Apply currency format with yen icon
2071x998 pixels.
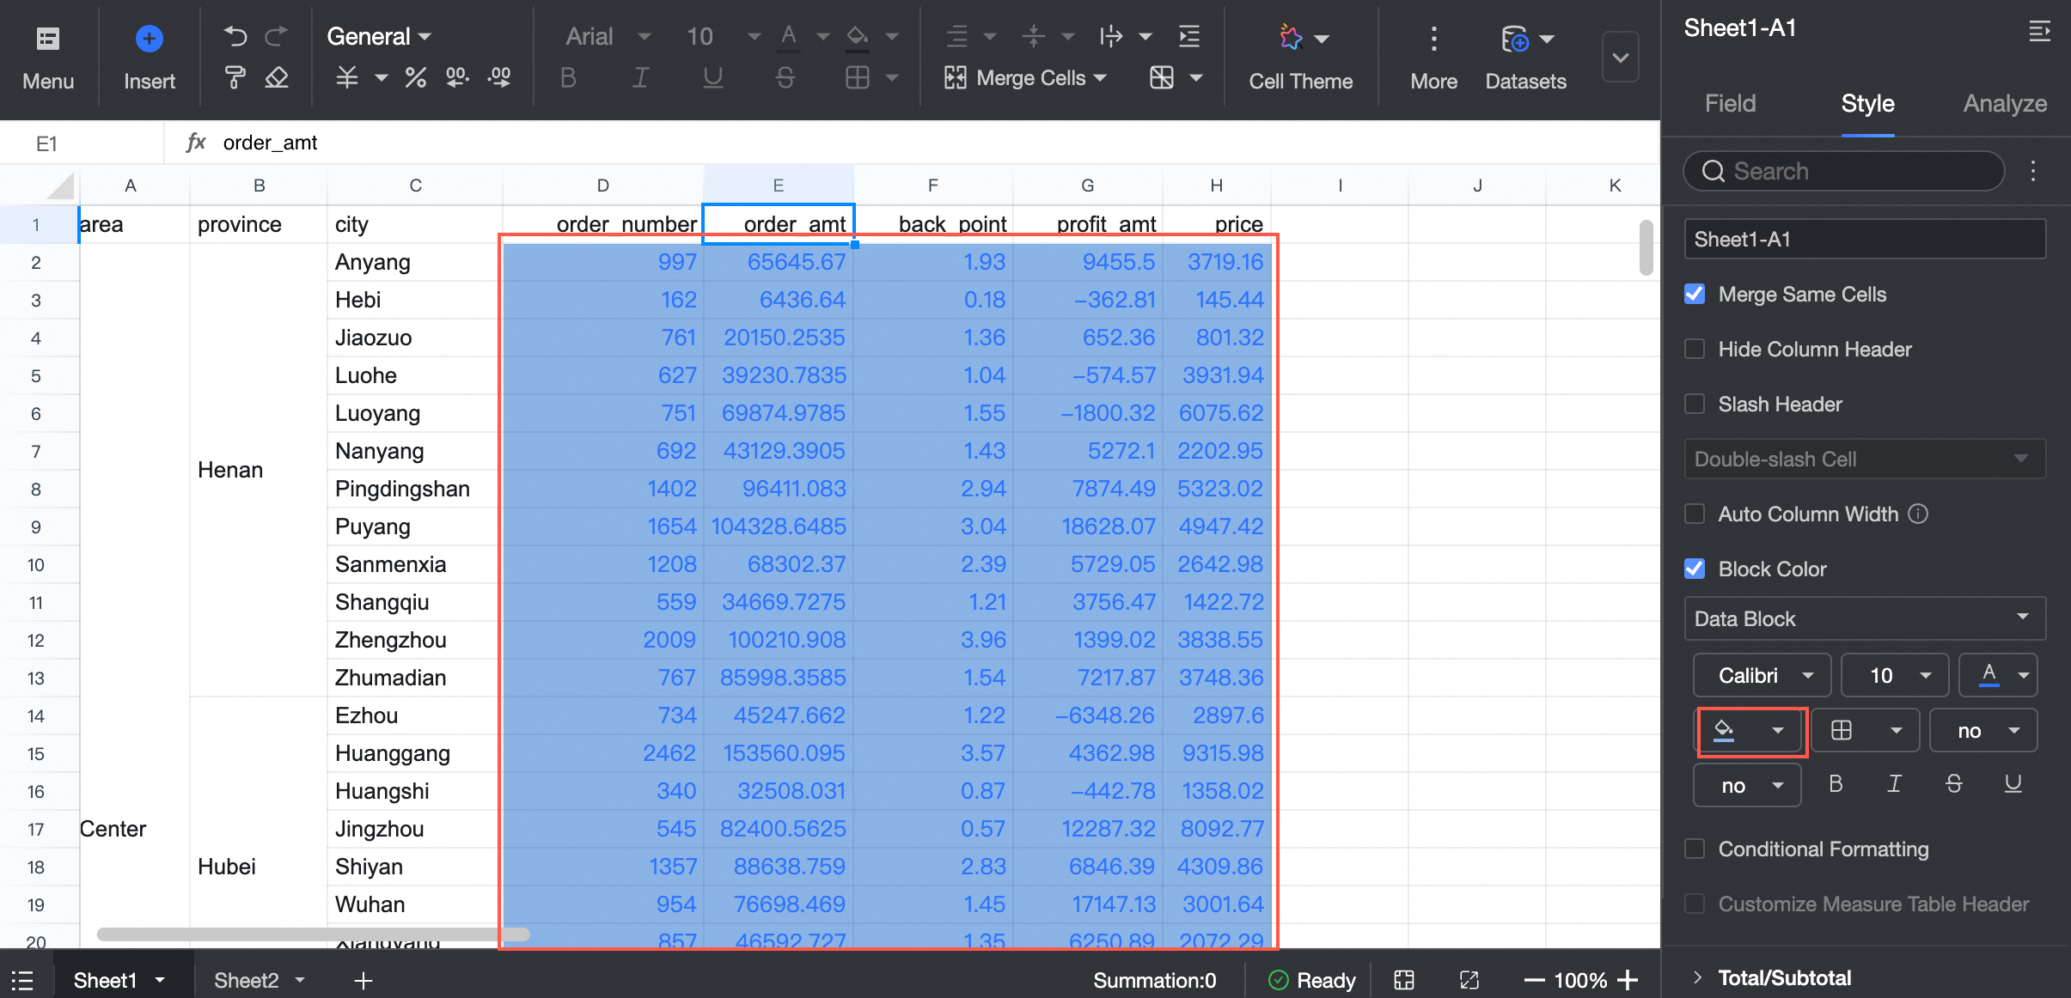click(x=347, y=78)
